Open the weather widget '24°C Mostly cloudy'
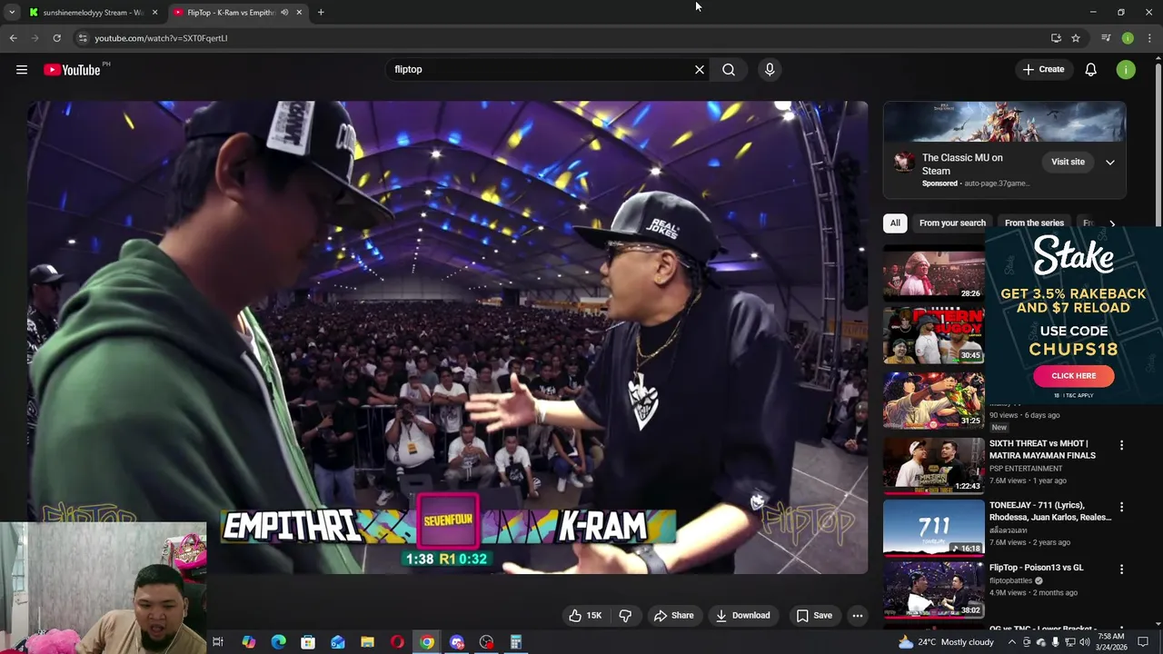Viewport: 1163px width, 654px height. coord(946,642)
